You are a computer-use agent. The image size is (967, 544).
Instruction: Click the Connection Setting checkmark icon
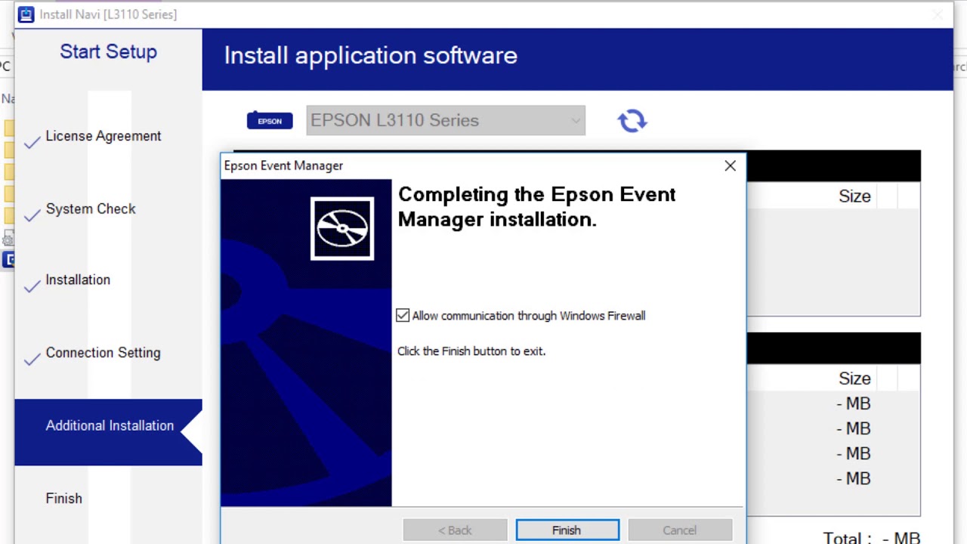coord(32,359)
